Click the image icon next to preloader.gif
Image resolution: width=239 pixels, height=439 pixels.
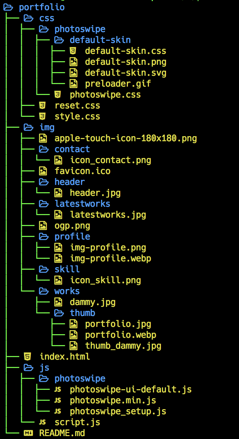(x=73, y=84)
